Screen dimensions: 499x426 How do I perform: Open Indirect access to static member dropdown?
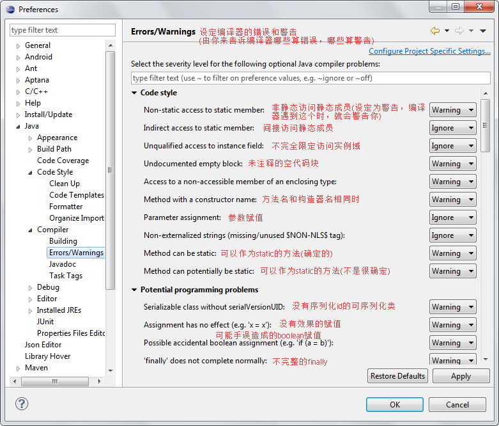[x=452, y=128]
